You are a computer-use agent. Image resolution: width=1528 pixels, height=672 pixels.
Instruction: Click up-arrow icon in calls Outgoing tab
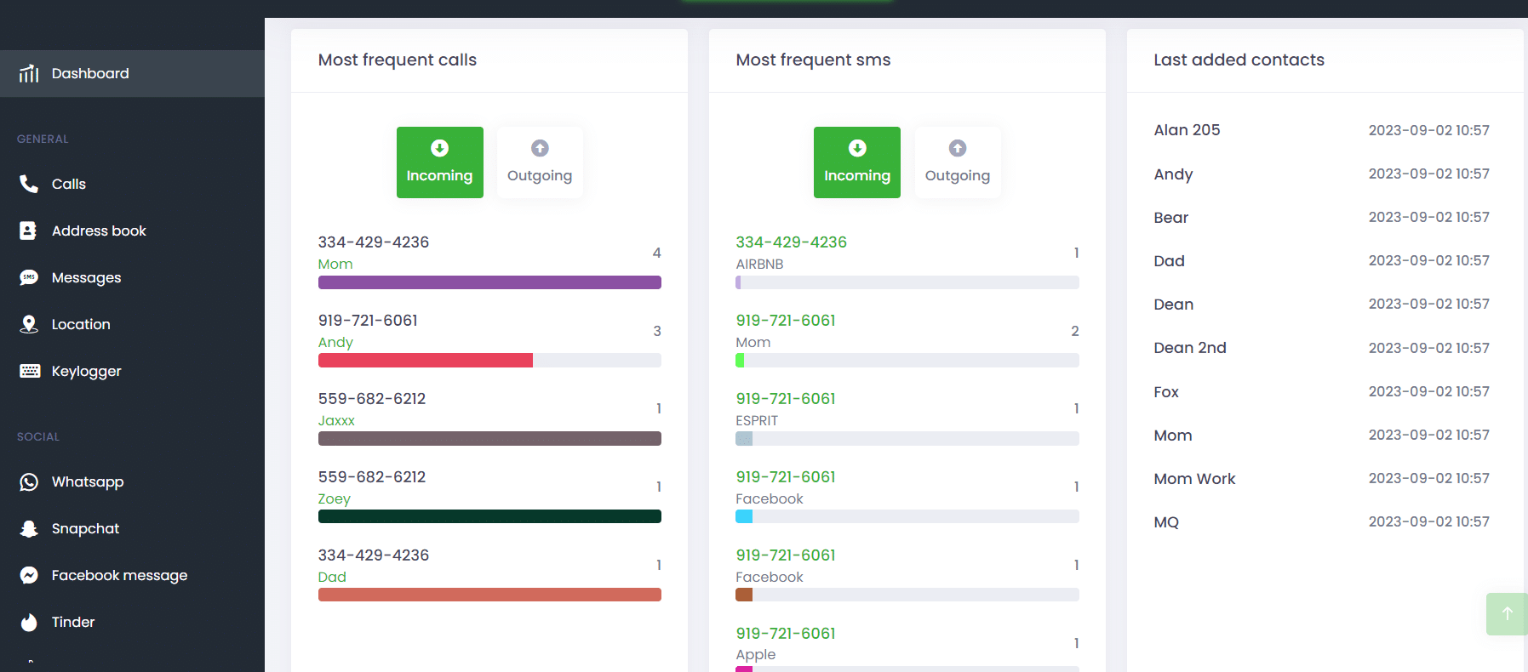tap(540, 148)
